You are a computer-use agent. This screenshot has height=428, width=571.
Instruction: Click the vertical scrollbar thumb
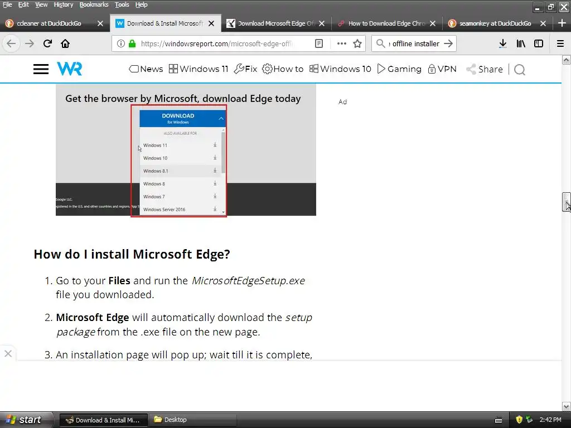[567, 202]
